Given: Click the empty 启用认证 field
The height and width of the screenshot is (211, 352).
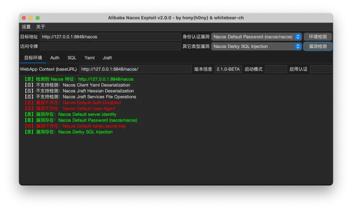Looking at the screenshot, I should 321,69.
